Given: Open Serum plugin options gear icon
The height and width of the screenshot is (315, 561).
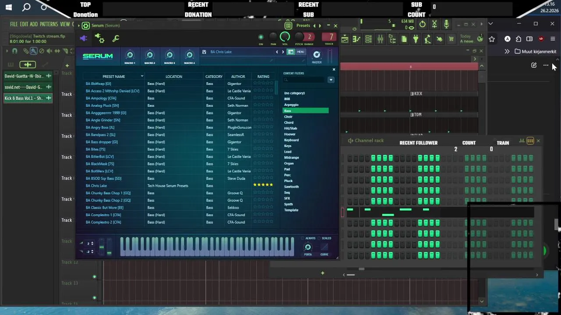Looking at the screenshot, I should (x=86, y=26).
